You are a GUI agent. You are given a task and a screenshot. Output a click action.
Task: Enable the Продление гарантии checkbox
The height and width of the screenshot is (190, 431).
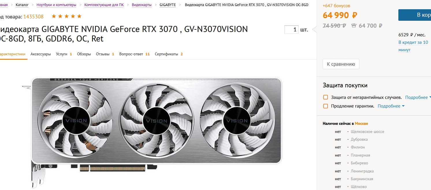point(326,106)
